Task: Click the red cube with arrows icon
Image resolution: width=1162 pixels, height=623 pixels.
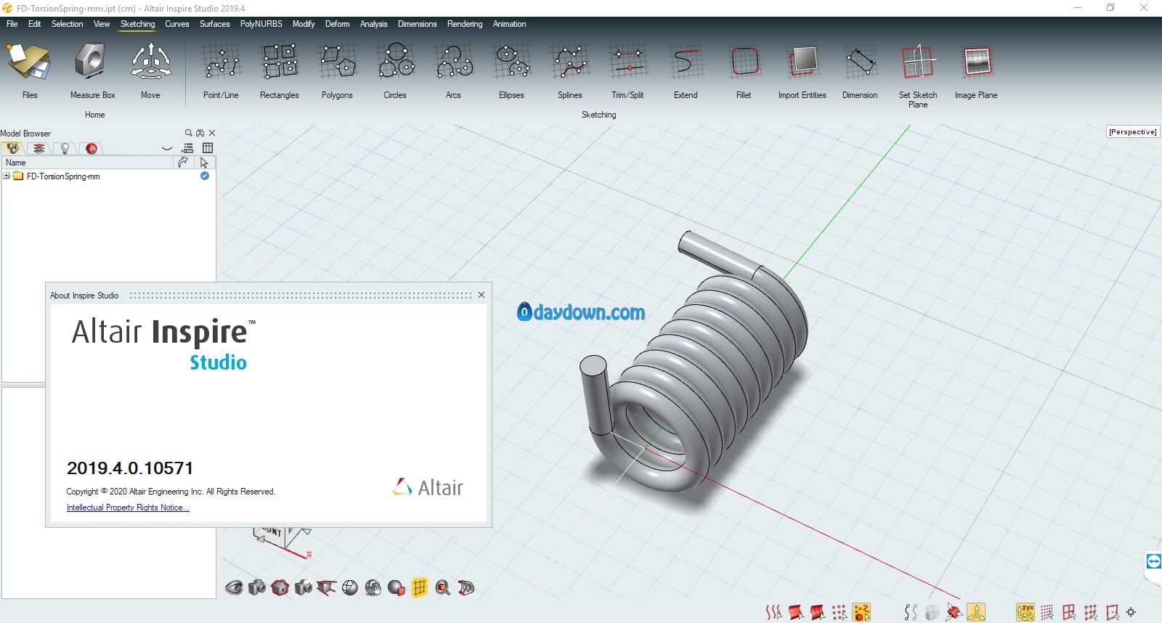Action: pos(954,613)
